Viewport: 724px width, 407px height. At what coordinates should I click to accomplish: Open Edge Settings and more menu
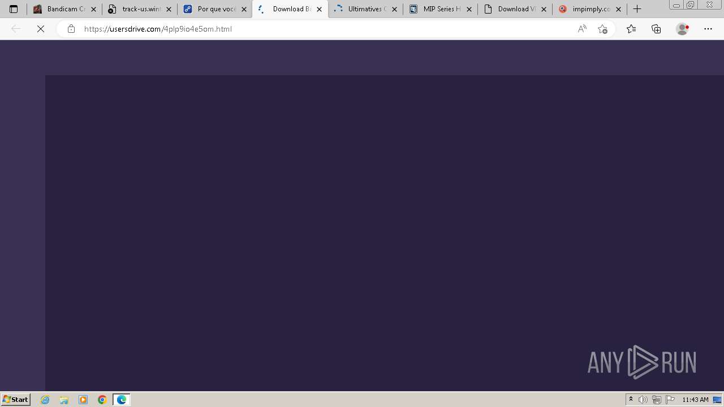708,29
